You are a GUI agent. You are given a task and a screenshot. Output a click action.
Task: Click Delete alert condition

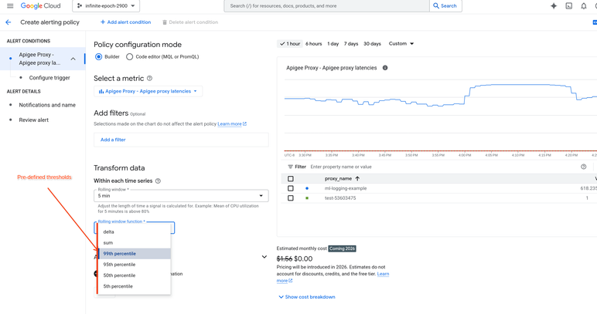pyautogui.click(x=190, y=22)
